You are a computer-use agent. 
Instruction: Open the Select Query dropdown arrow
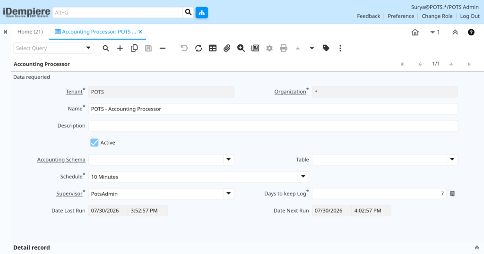(x=88, y=48)
